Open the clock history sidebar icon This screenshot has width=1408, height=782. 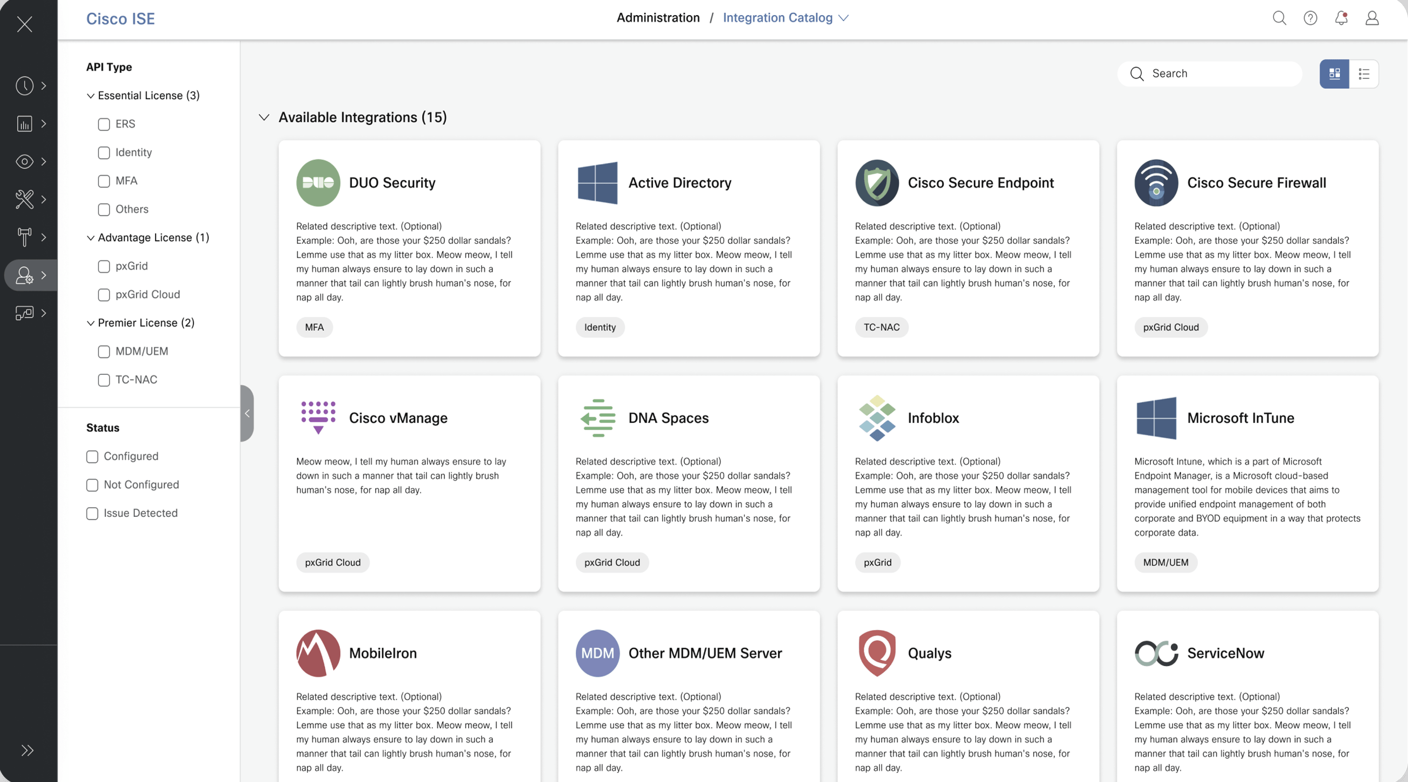point(25,85)
